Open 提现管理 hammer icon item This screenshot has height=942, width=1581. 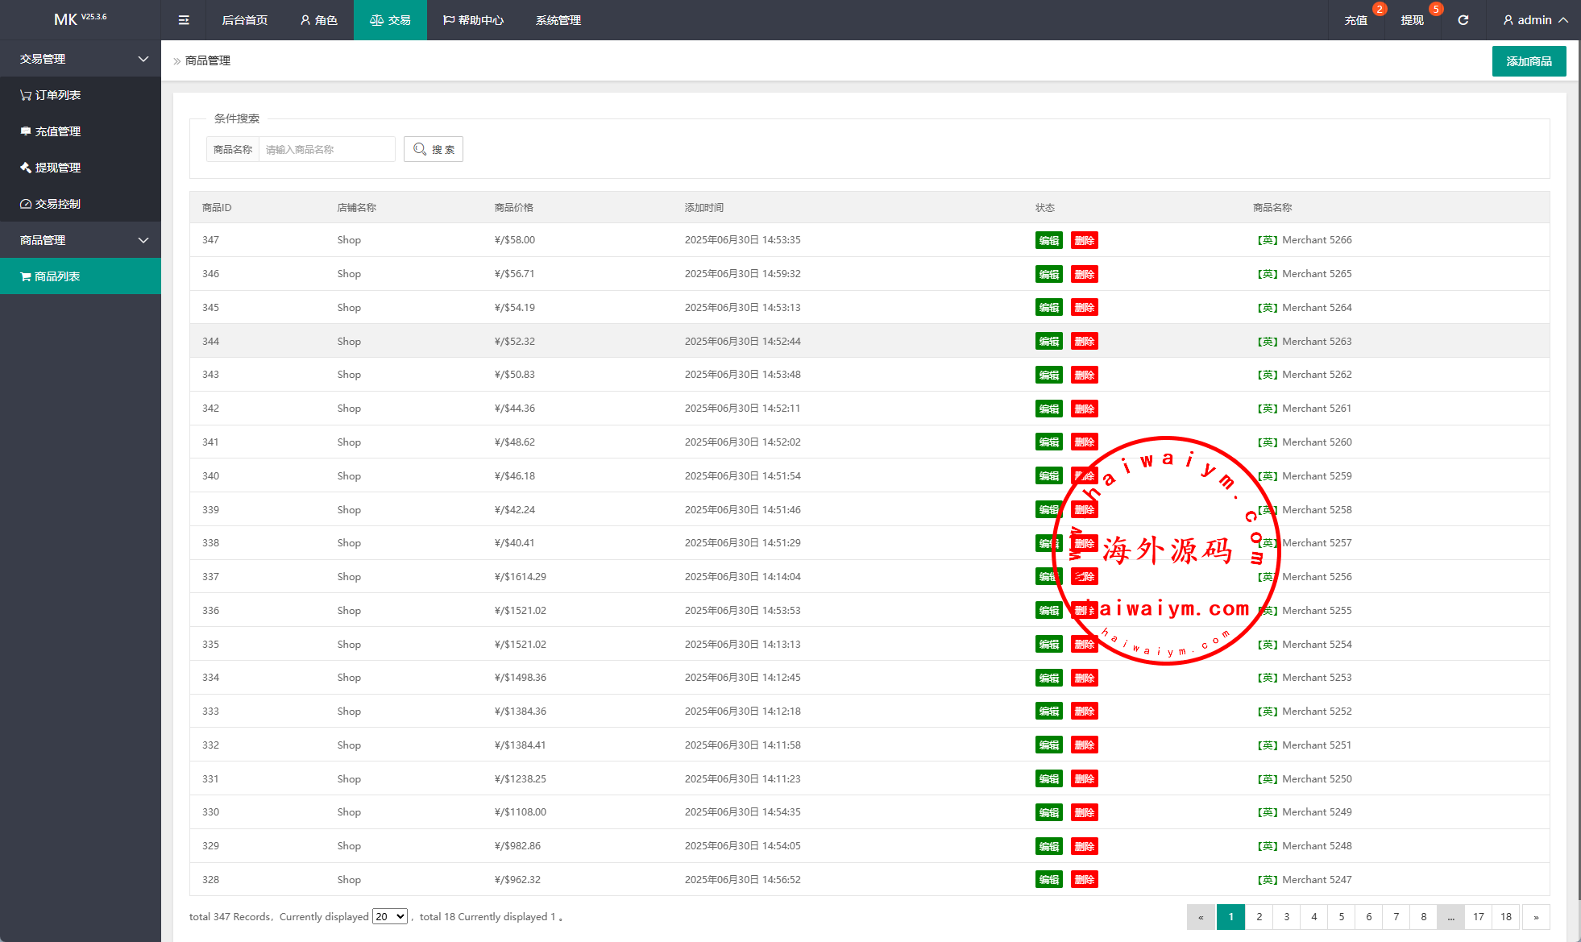(50, 168)
